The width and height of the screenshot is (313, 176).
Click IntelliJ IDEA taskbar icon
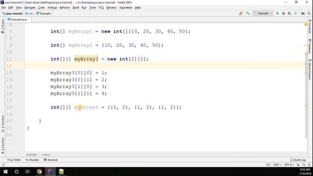tap(50, 172)
